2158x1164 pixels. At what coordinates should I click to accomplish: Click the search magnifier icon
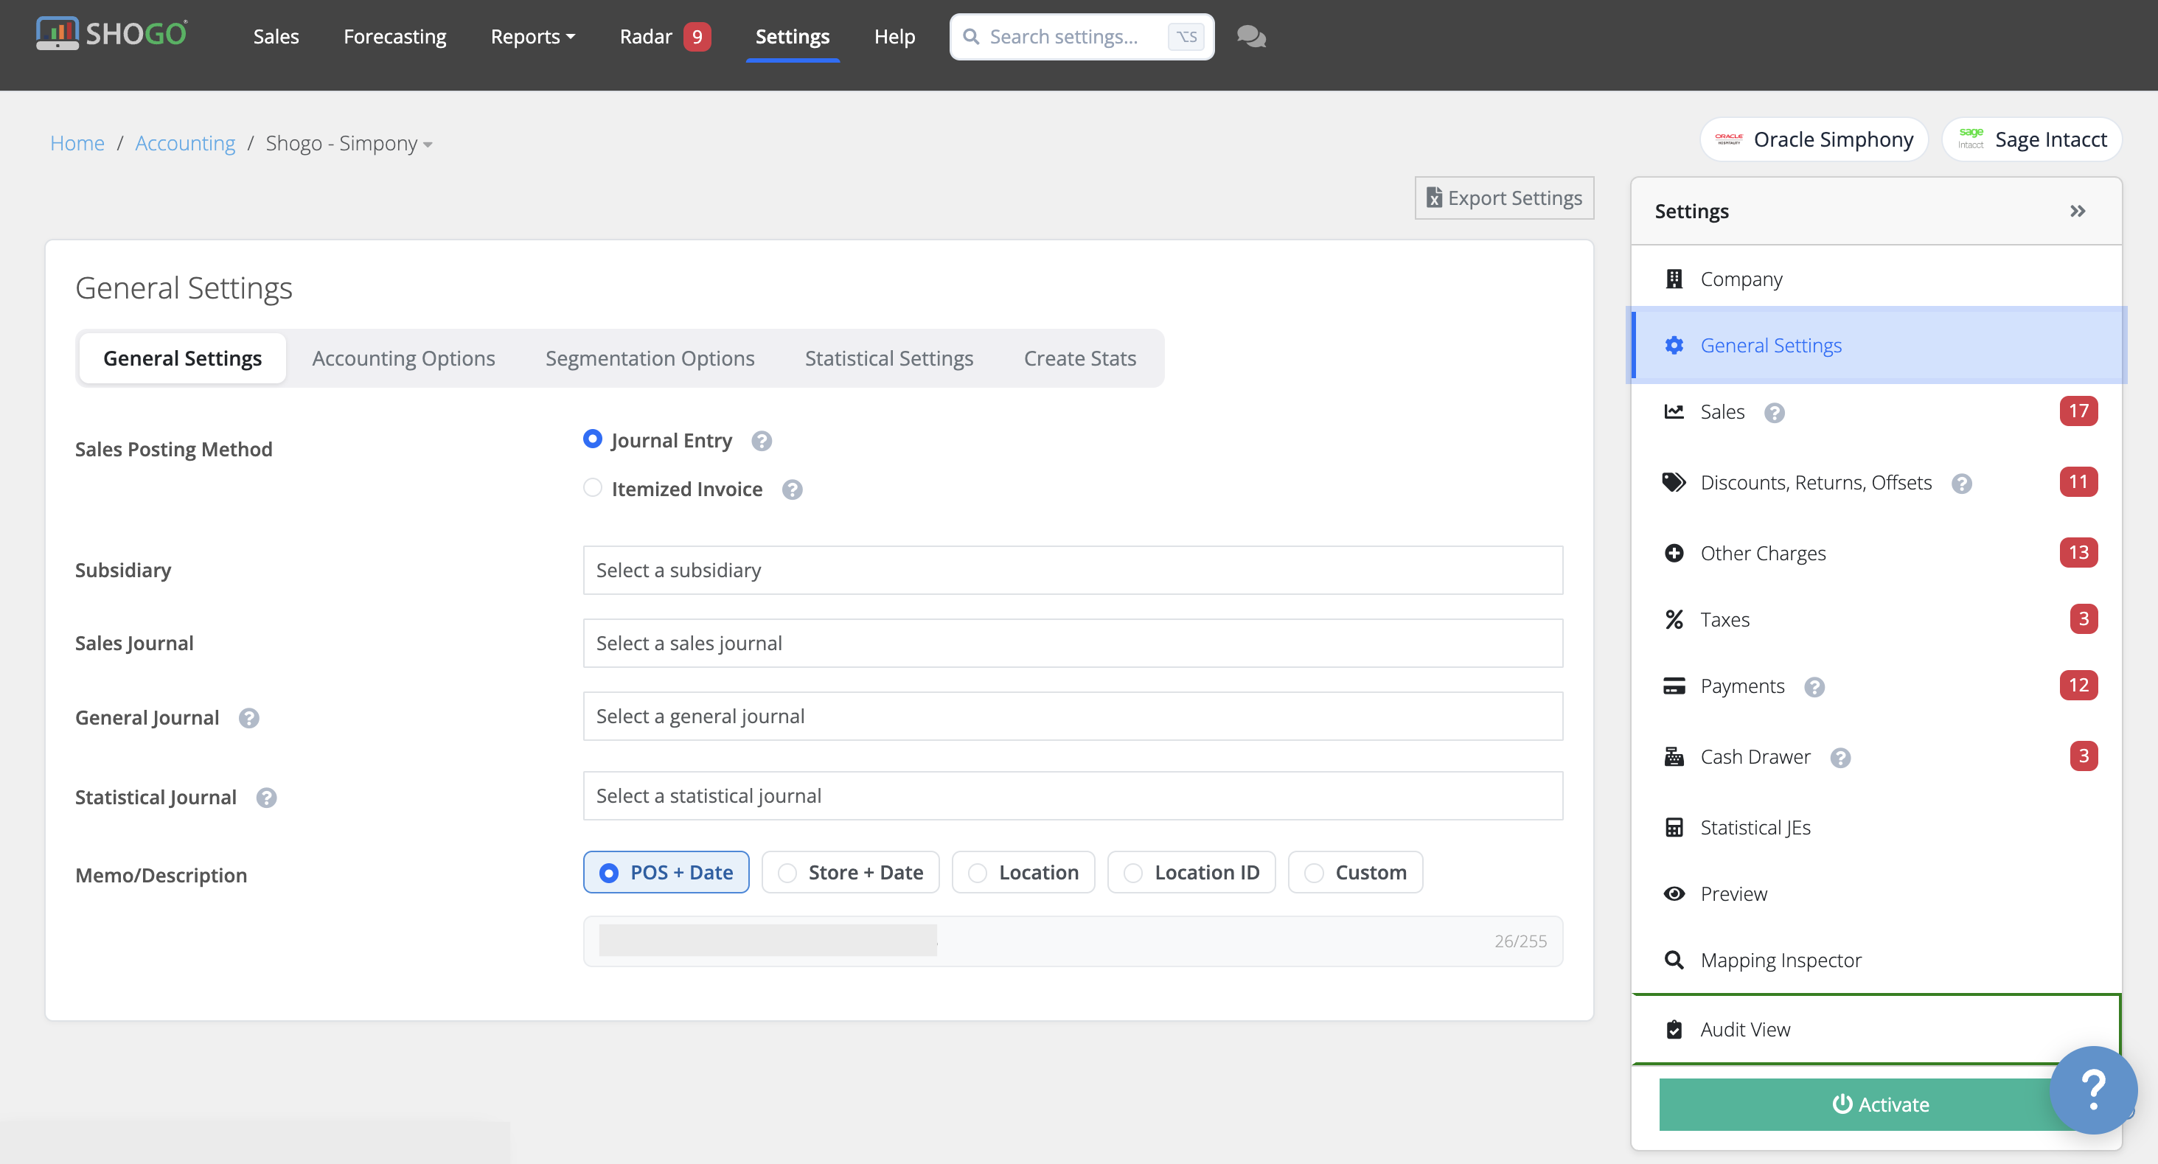coord(971,36)
